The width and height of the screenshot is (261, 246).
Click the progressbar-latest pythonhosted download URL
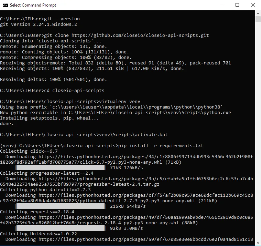146,178
